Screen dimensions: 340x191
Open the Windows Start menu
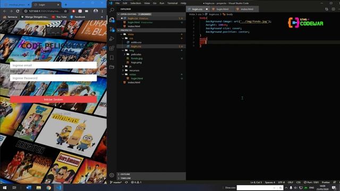point(5,187)
